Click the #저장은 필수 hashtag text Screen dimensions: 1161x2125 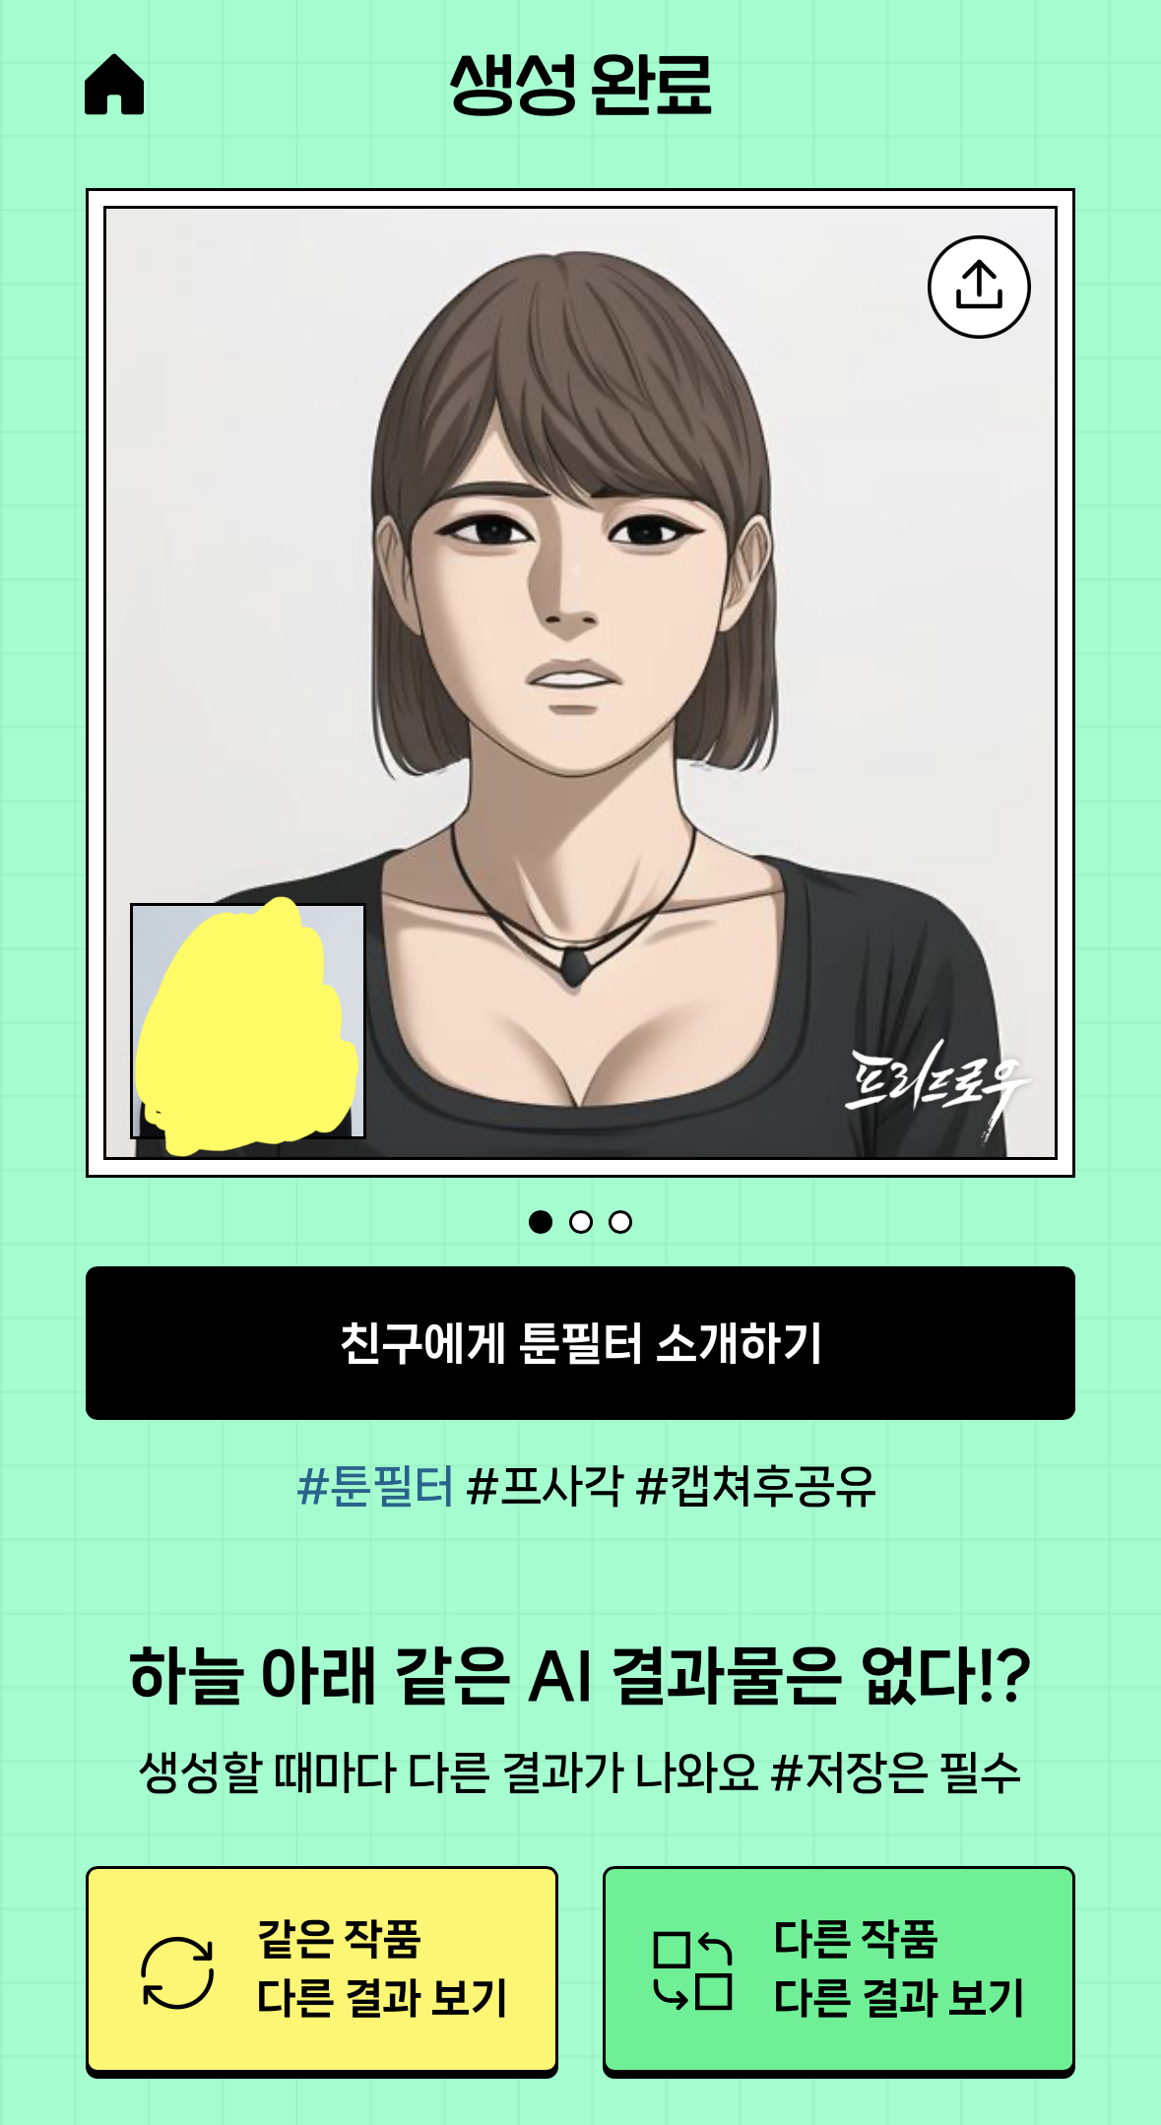(x=897, y=1772)
